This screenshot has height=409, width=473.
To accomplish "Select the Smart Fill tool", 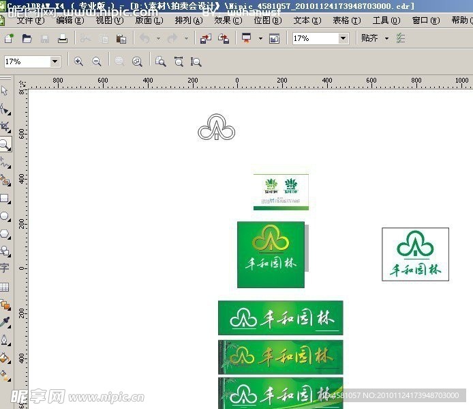I will click(5, 180).
